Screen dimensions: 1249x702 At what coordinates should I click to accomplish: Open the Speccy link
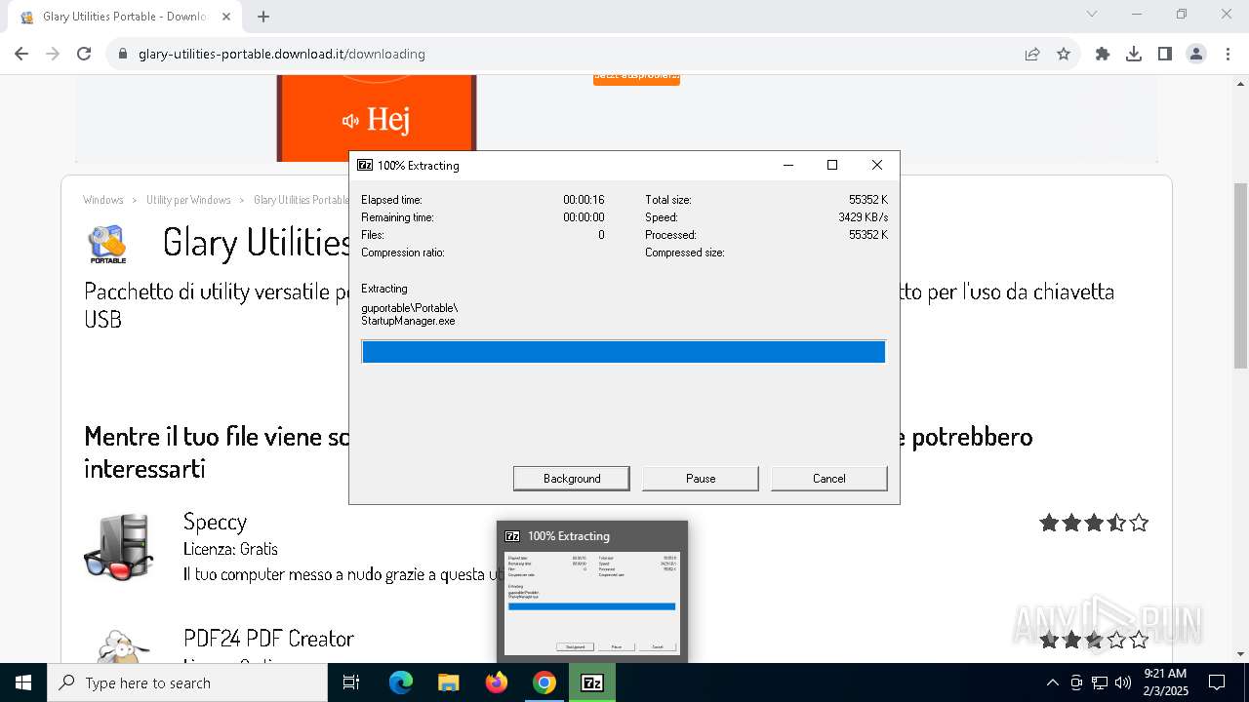pyautogui.click(x=215, y=522)
